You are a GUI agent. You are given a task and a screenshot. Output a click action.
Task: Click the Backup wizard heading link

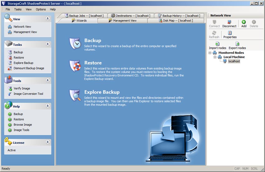coord(93,40)
